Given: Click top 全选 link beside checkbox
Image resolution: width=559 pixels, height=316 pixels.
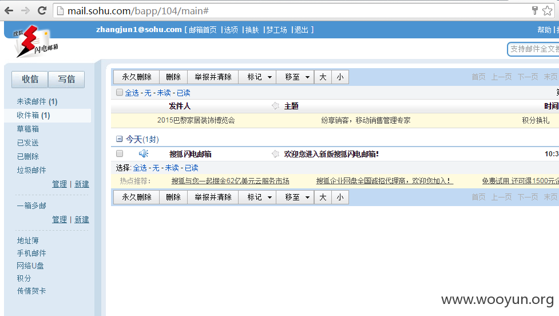Looking at the screenshot, I should (132, 93).
